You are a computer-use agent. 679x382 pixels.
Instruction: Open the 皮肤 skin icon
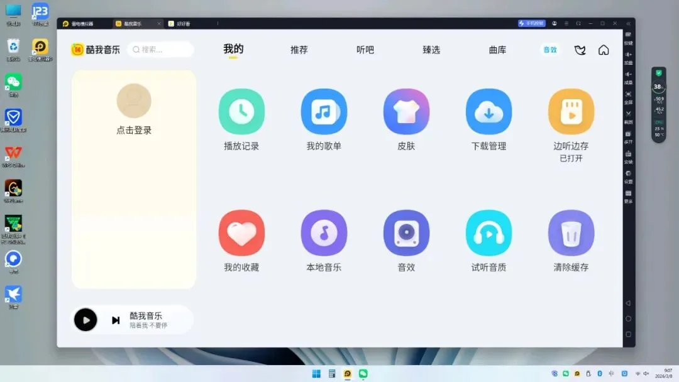[406, 112]
